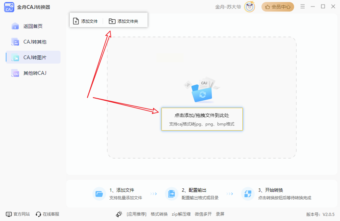Click the [应用推荐] label
Image resolution: width=340 pixels, height=221 pixels.
[137, 214]
